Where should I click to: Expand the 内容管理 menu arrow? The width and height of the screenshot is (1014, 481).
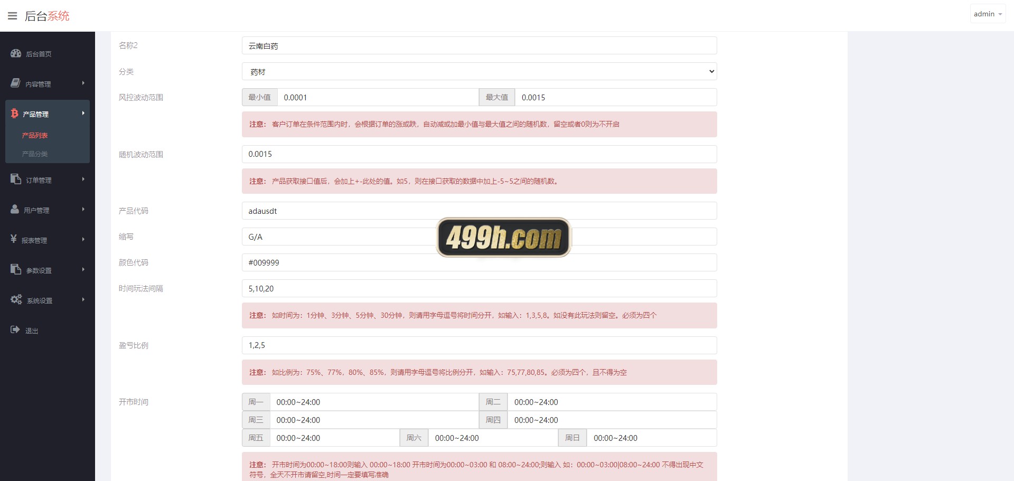pyautogui.click(x=83, y=83)
